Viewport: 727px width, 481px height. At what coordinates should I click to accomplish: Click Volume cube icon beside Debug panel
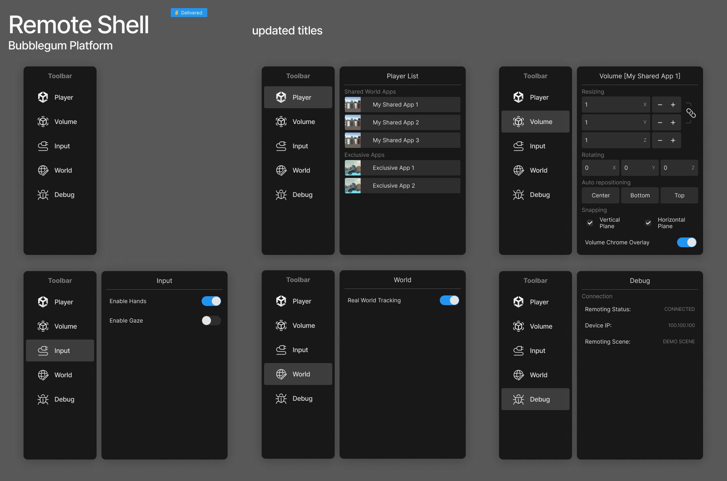(x=518, y=326)
